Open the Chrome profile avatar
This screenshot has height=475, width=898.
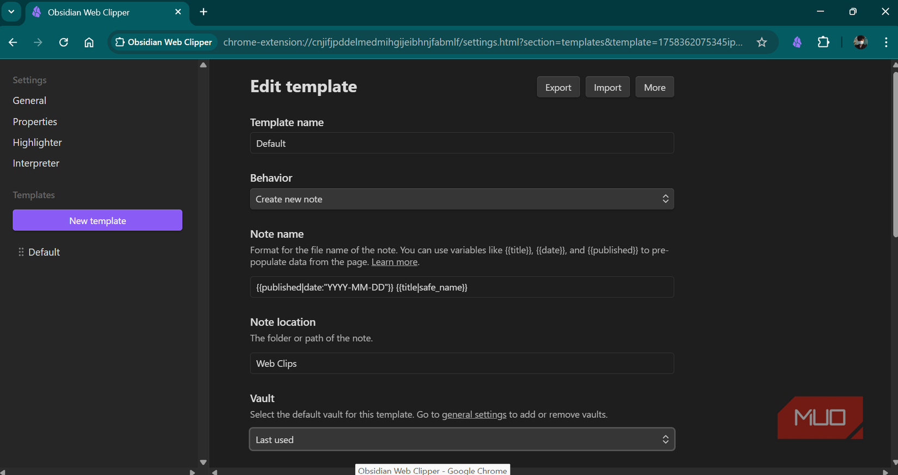pyautogui.click(x=860, y=42)
